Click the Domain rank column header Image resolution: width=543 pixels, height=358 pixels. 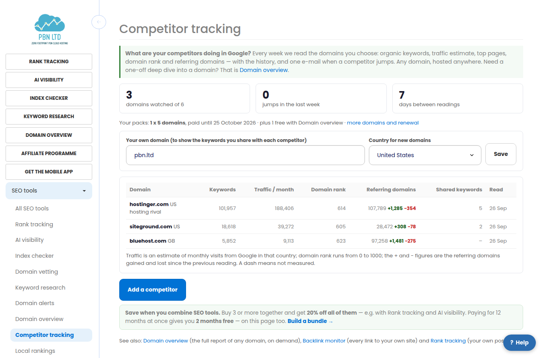(328, 190)
